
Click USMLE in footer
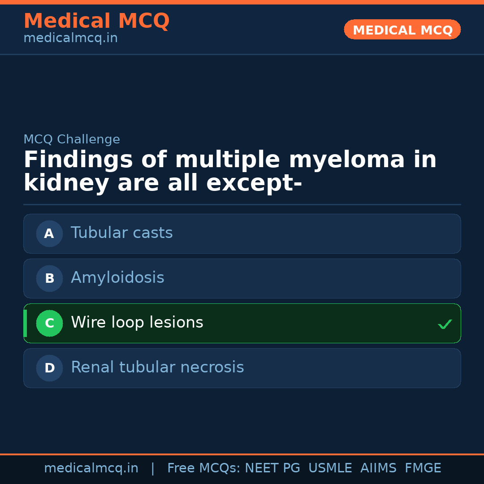[330, 468]
